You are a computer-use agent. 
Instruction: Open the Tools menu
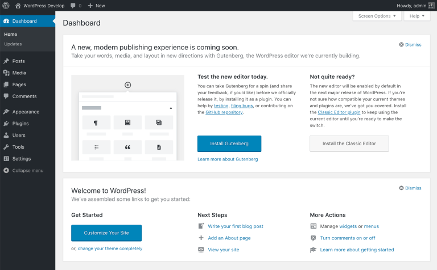[18, 147]
